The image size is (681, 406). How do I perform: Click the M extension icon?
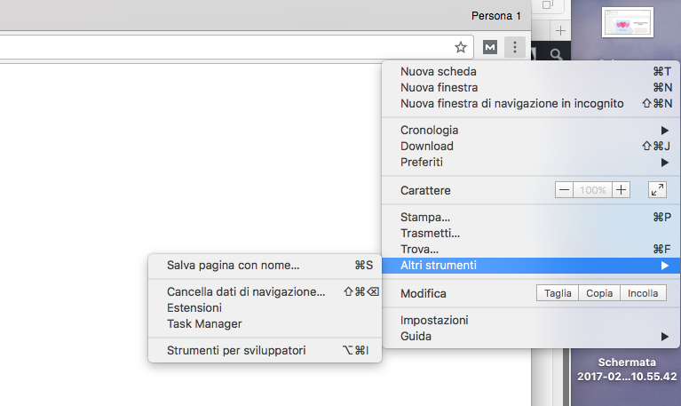point(490,47)
